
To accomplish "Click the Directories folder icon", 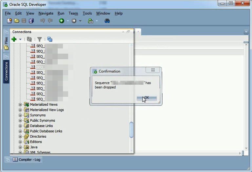I will [26, 136].
